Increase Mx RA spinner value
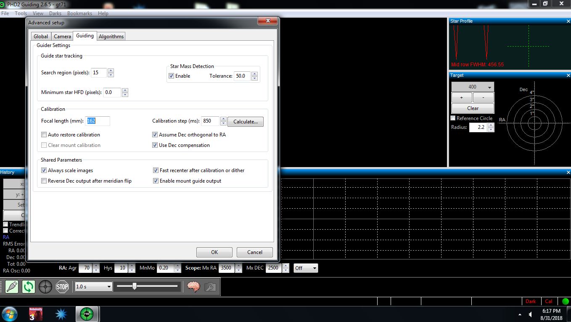571x322 pixels. pos(239,266)
